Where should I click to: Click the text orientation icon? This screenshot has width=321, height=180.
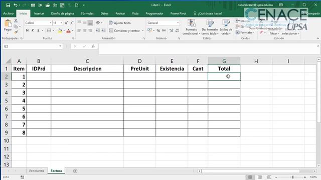[x=98, y=23]
